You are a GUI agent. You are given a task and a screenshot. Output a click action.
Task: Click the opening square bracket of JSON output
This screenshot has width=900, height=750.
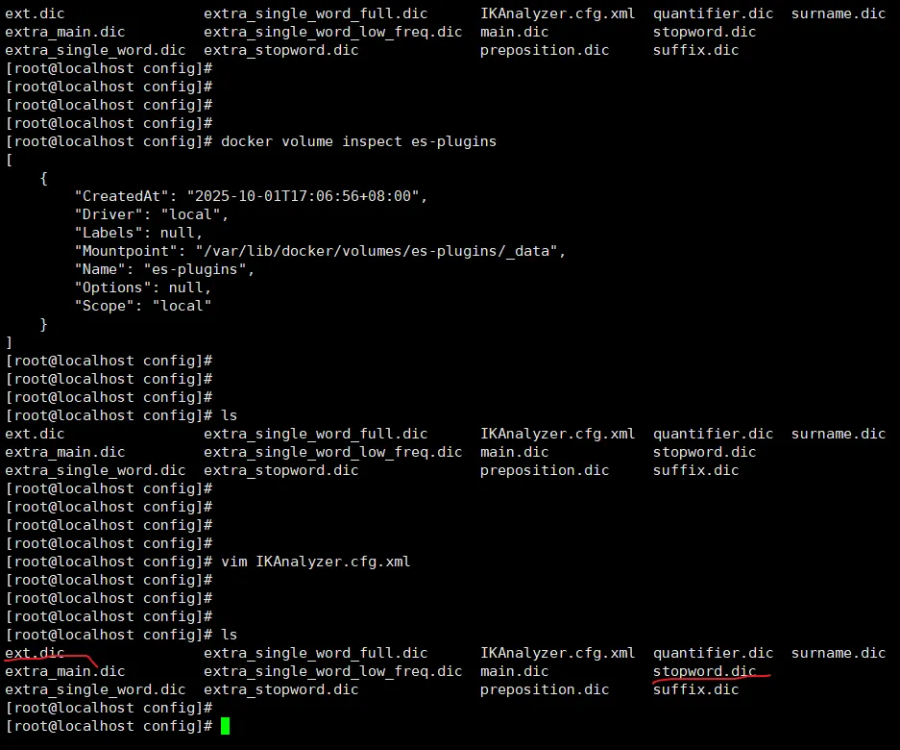10,160
